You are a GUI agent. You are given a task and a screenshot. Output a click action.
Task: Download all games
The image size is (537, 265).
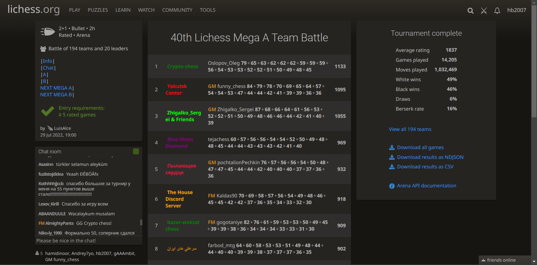click(x=420, y=147)
